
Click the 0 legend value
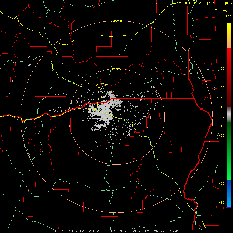(x=223, y=116)
